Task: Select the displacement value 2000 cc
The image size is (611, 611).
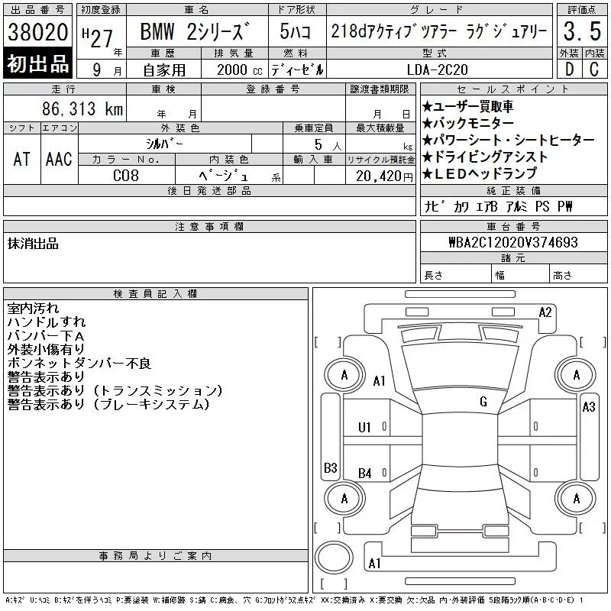Action: point(239,70)
